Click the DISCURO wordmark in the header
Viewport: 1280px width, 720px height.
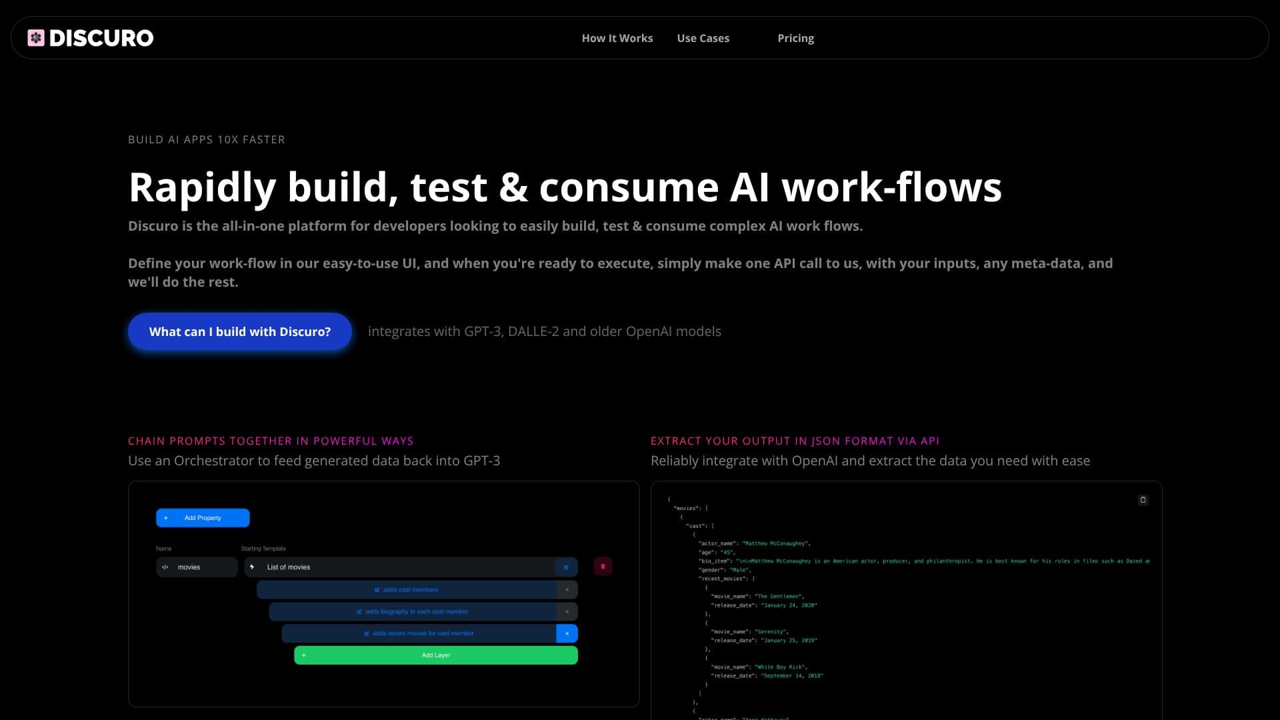(x=101, y=38)
